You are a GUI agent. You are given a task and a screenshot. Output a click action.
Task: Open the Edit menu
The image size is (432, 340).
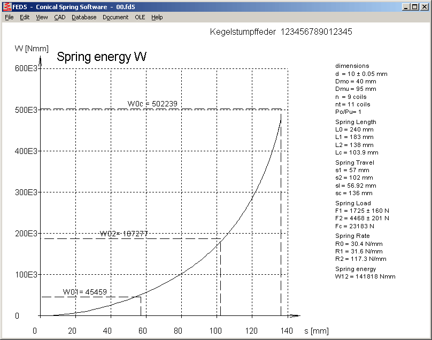coord(25,17)
